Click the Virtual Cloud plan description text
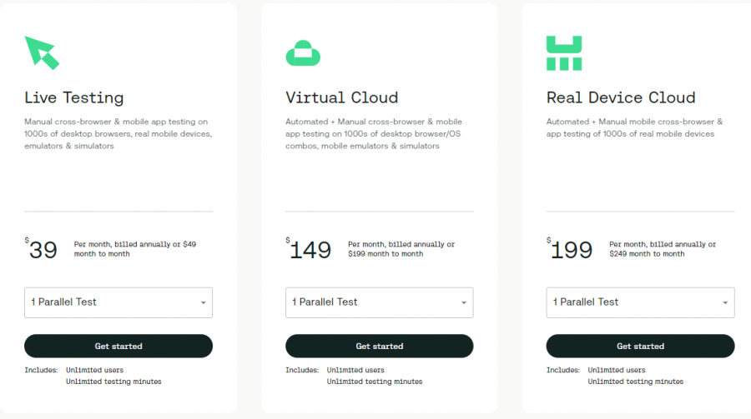751x419 pixels. 374,133
